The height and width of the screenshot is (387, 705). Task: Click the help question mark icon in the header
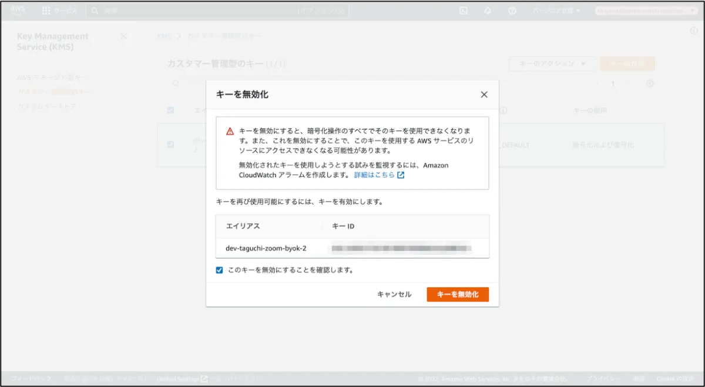tap(511, 11)
